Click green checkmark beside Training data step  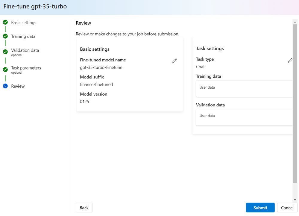tap(5, 36)
